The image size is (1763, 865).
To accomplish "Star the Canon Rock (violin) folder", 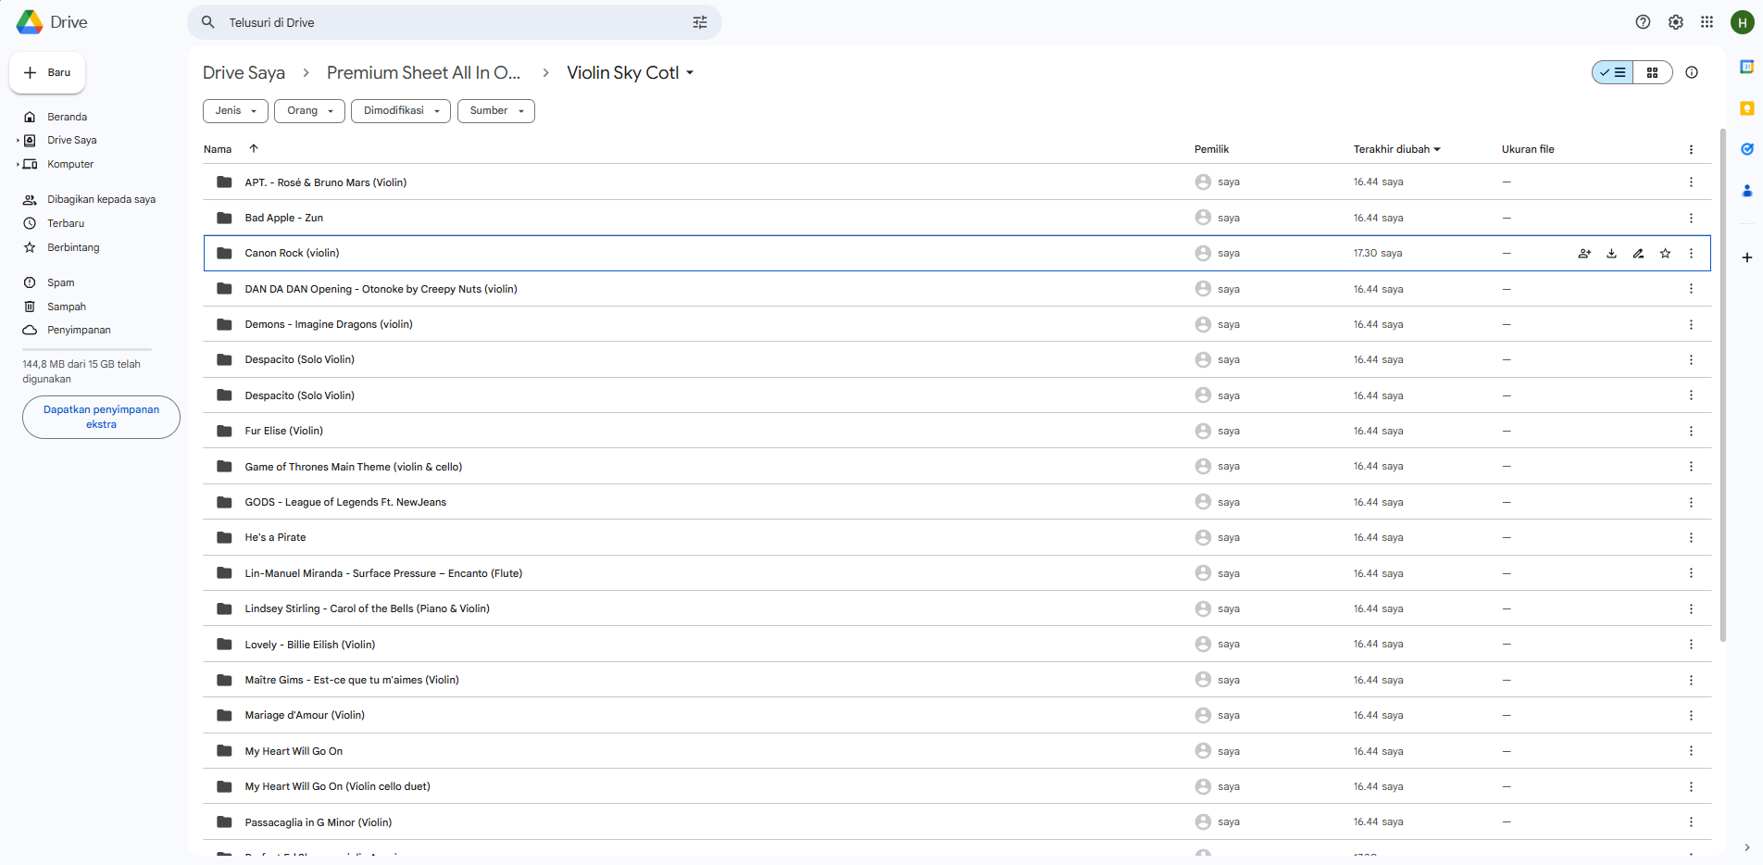I will click(x=1665, y=254).
